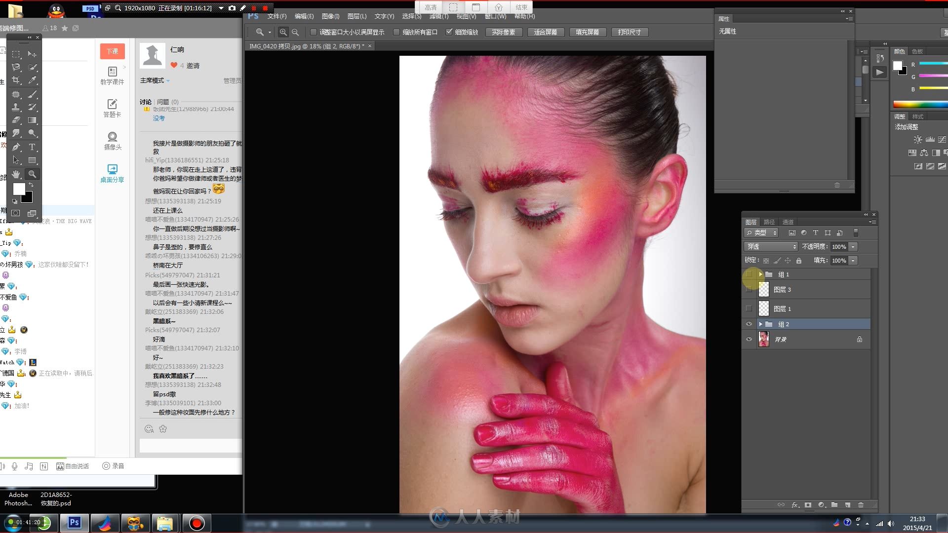Open the Layers panel flyout menu
The height and width of the screenshot is (533, 948).
point(872,222)
